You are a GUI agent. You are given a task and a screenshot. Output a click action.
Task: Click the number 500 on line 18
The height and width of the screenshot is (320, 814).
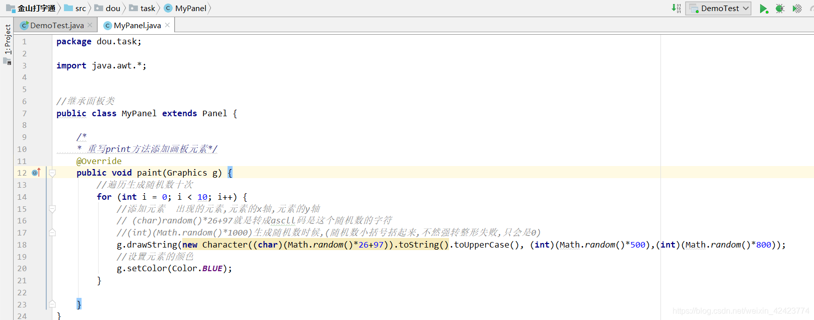637,245
